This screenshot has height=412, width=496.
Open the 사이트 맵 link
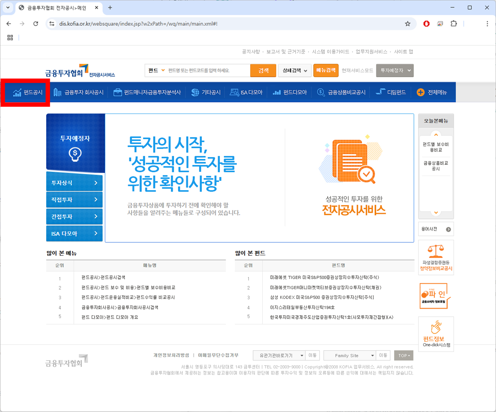pyautogui.click(x=403, y=52)
